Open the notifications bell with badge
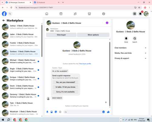The height and width of the screenshot is (122, 152). point(140,14)
